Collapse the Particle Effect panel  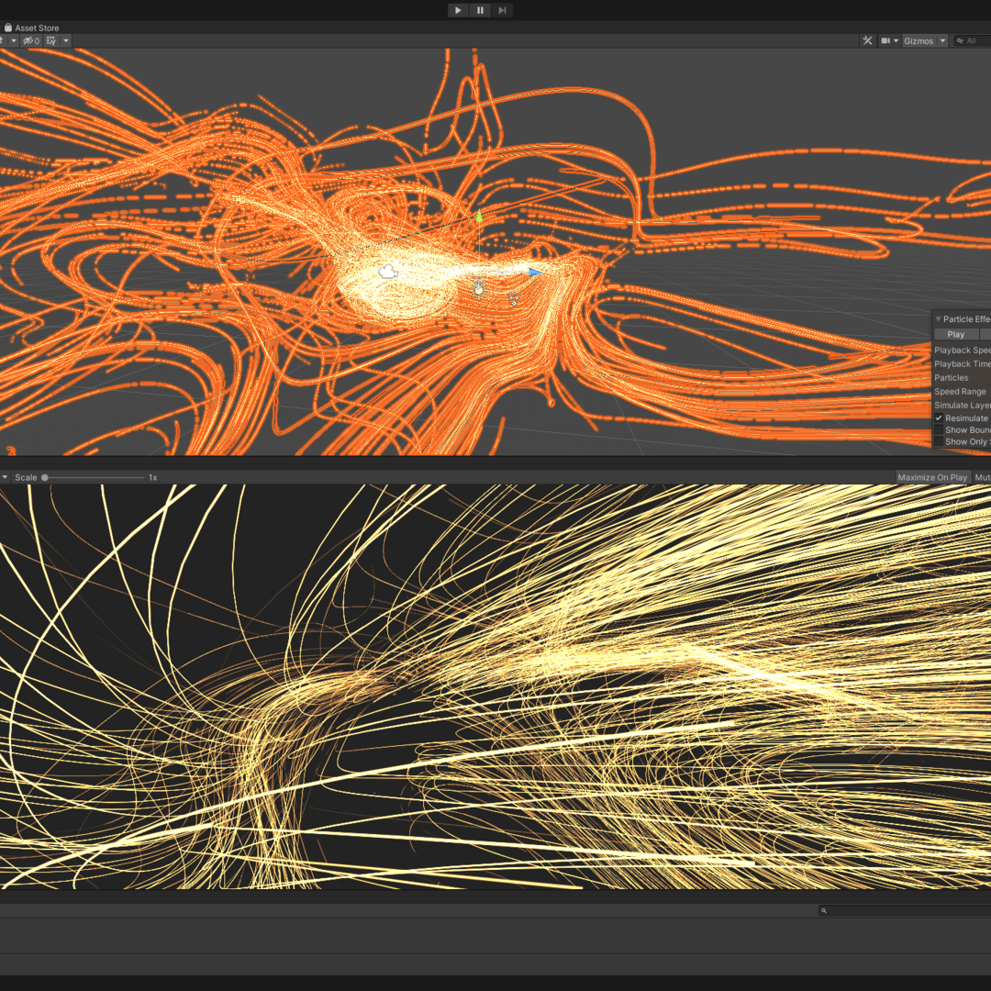938,319
